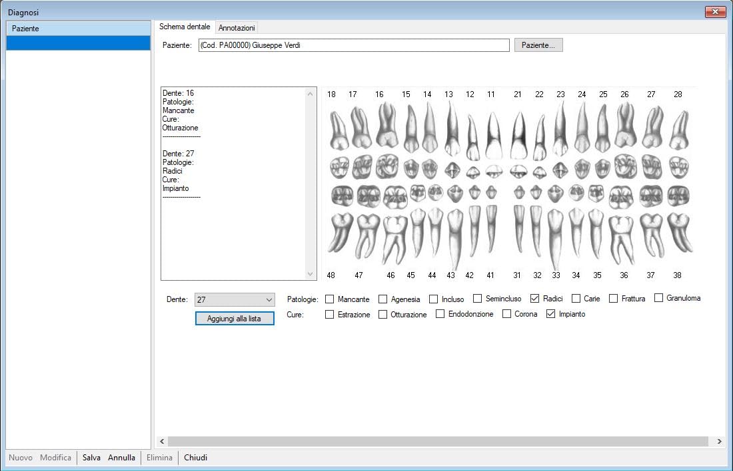Select lower tooth 34 premolar root

[576, 232]
